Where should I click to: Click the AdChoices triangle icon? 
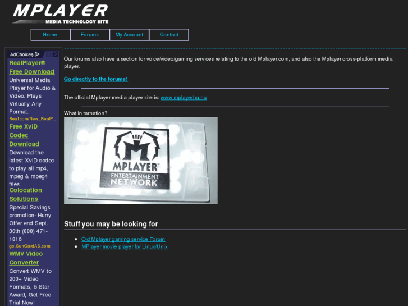click(37, 54)
